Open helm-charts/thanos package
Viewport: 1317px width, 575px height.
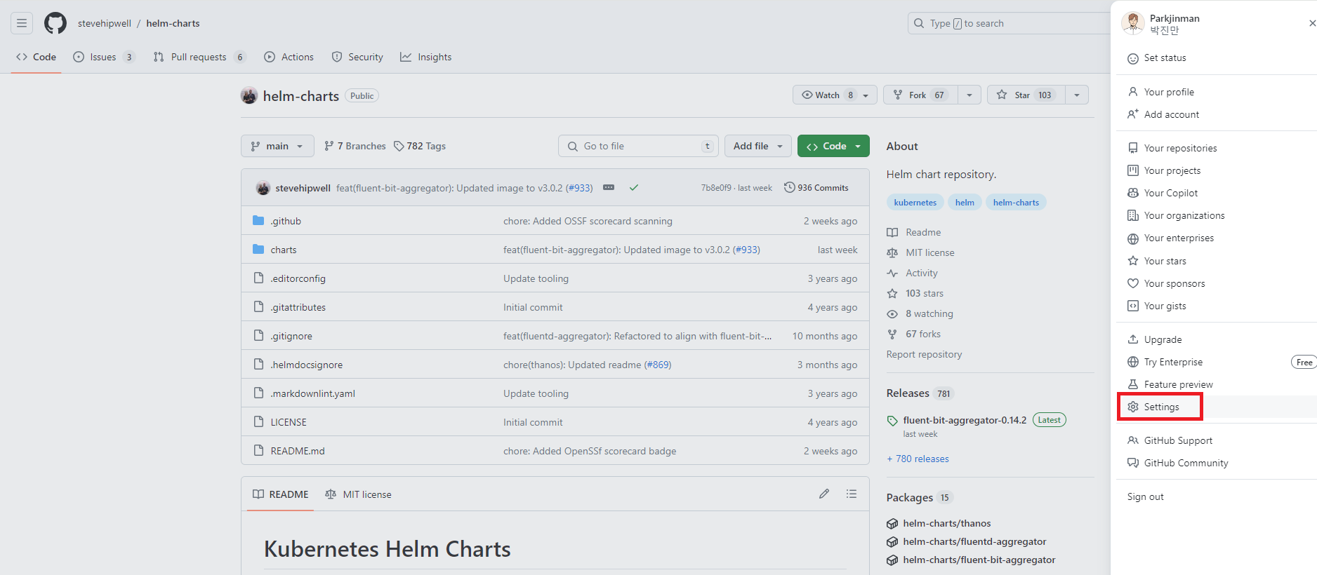tap(947, 523)
